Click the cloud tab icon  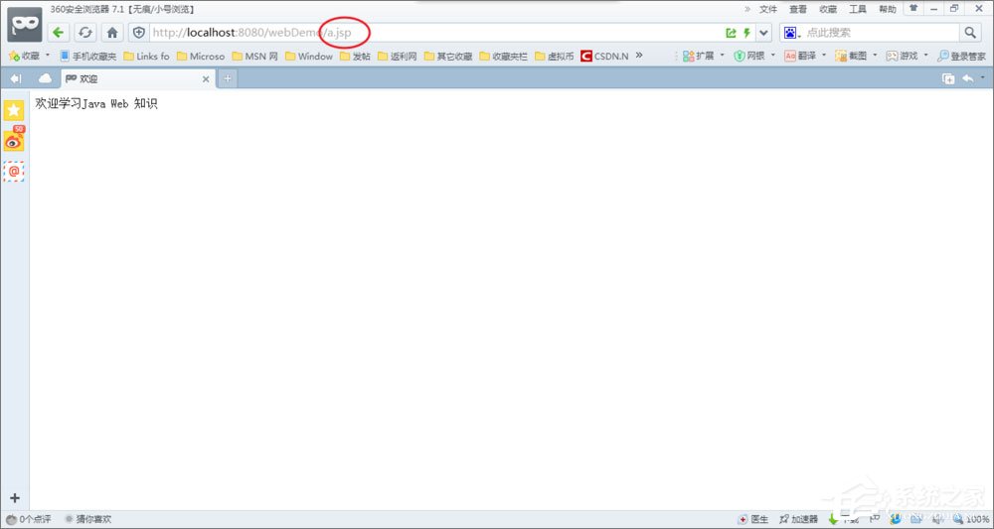tap(45, 78)
